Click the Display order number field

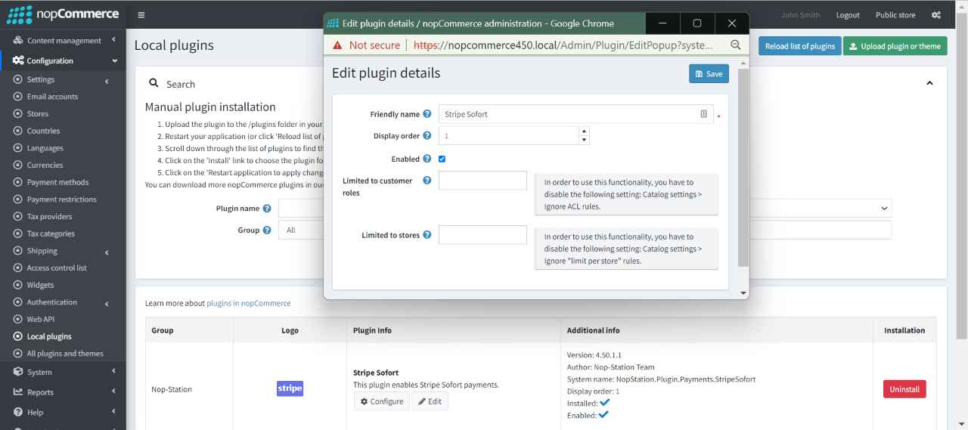[509, 136]
